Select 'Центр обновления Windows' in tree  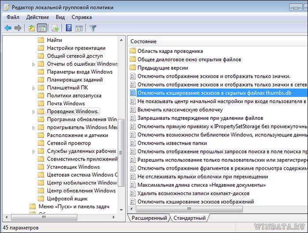pyautogui.click(x=81, y=191)
